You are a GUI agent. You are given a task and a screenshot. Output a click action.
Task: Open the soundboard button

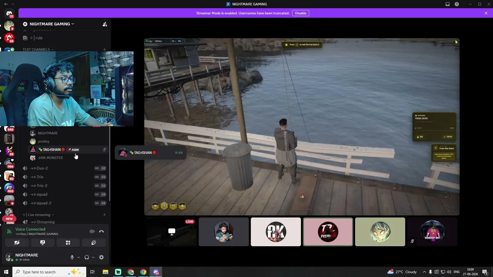coord(94,243)
